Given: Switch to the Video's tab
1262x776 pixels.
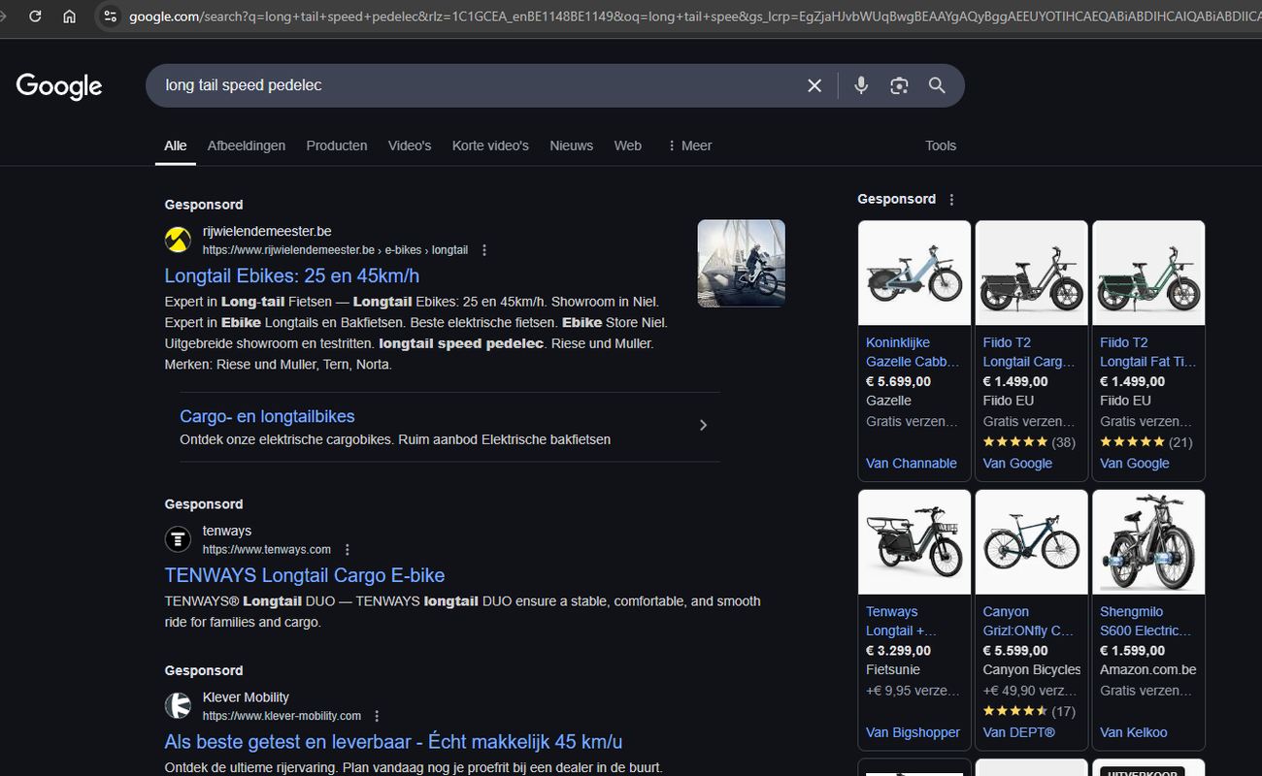Looking at the screenshot, I should tap(410, 145).
